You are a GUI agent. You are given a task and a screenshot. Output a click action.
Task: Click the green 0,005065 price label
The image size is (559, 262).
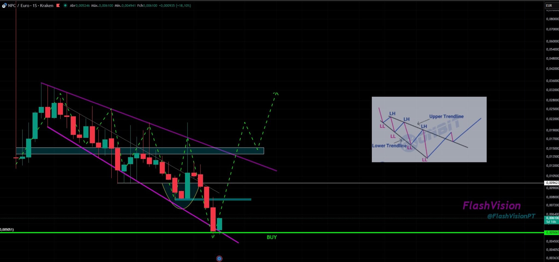point(552,233)
